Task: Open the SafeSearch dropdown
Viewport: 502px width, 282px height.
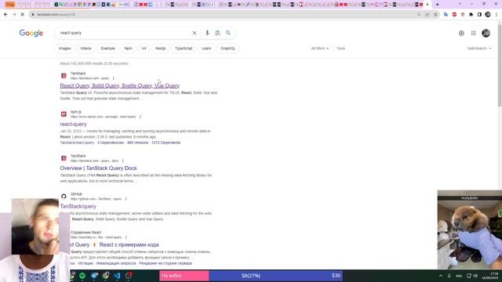Action: (x=479, y=49)
